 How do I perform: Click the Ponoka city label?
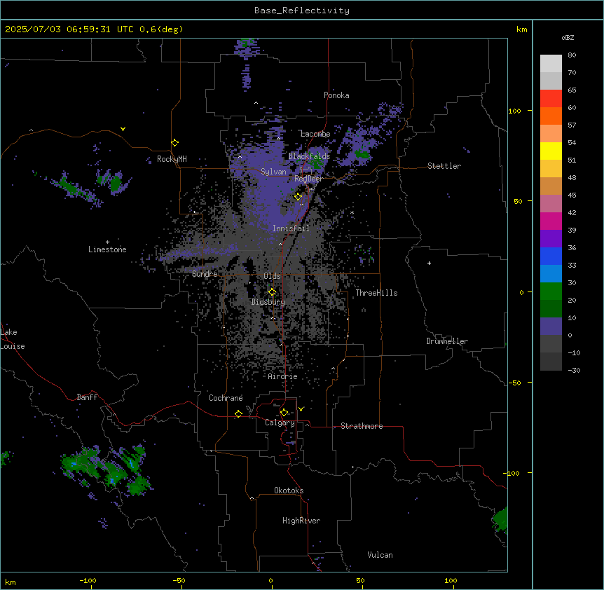[x=336, y=95]
